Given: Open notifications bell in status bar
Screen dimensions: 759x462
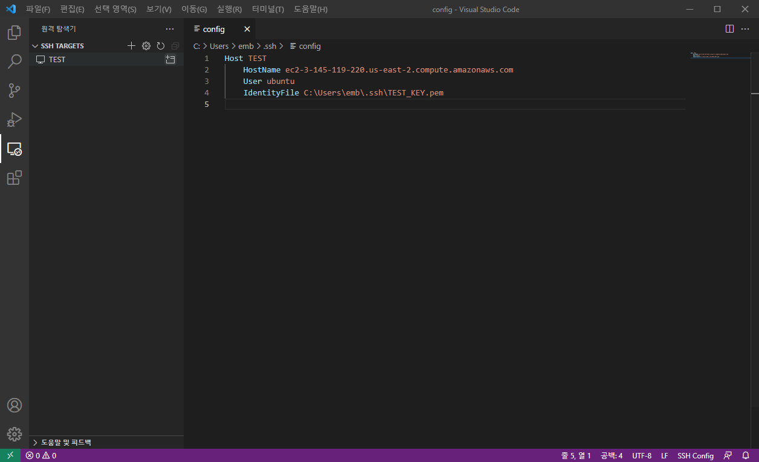Looking at the screenshot, I should [x=746, y=455].
